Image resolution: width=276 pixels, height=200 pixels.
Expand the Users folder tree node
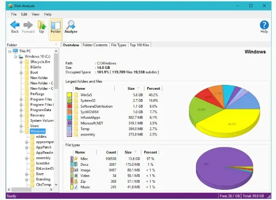(x=21, y=126)
